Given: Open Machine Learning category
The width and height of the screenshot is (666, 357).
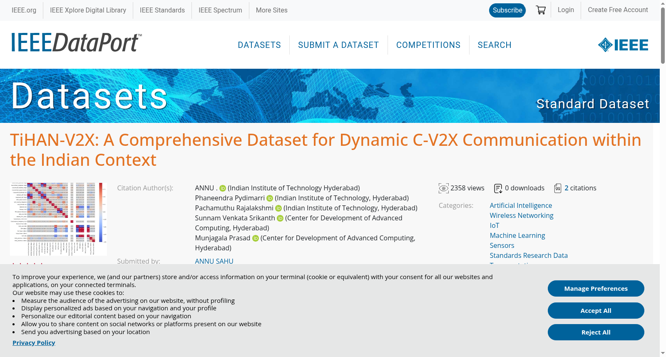Looking at the screenshot, I should coord(517,235).
